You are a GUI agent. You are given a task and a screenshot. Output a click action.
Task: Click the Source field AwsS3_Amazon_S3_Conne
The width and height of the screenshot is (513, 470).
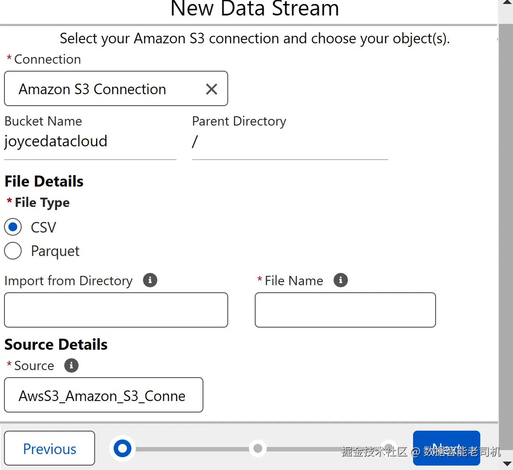[103, 395]
